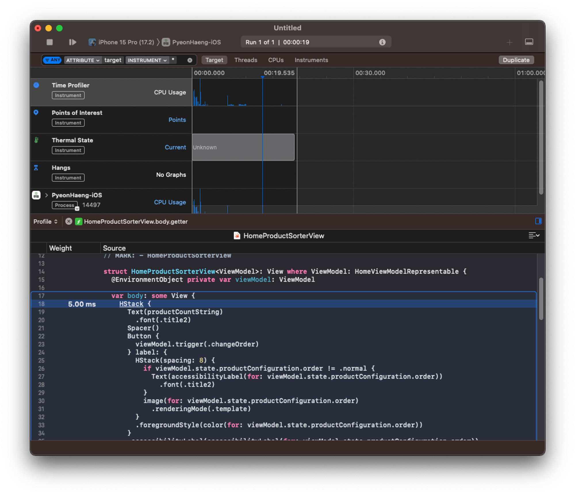Expand the PyeonHaeng-iOS process track
This screenshot has width=575, height=495.
[46, 195]
